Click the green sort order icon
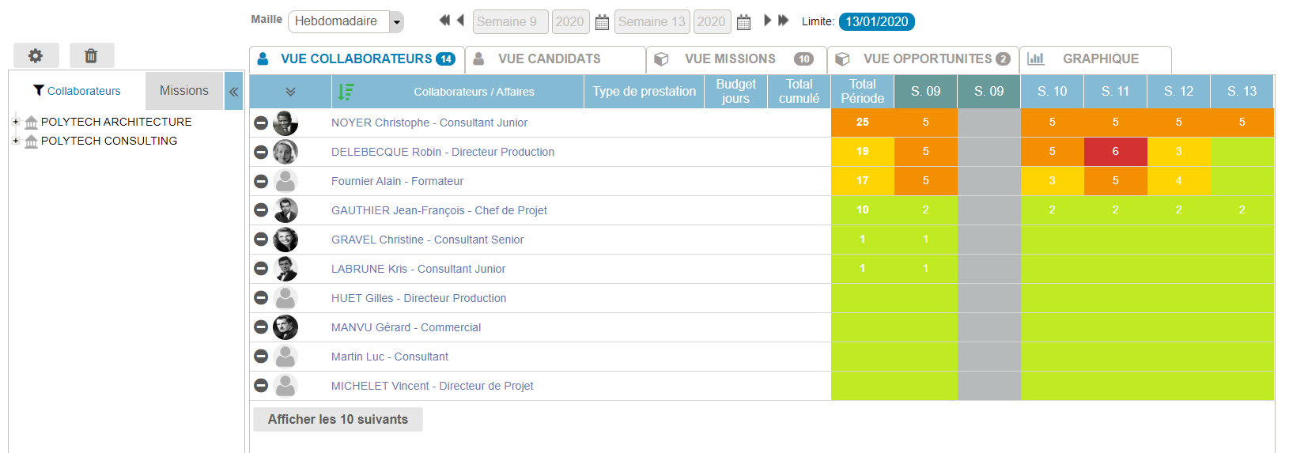 (346, 92)
